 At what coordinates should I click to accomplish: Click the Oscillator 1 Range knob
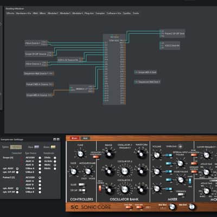[108, 154]
